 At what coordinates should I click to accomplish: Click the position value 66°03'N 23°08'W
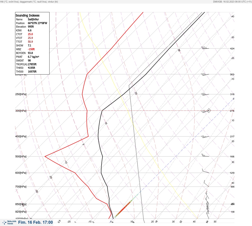(x=37, y=23)
